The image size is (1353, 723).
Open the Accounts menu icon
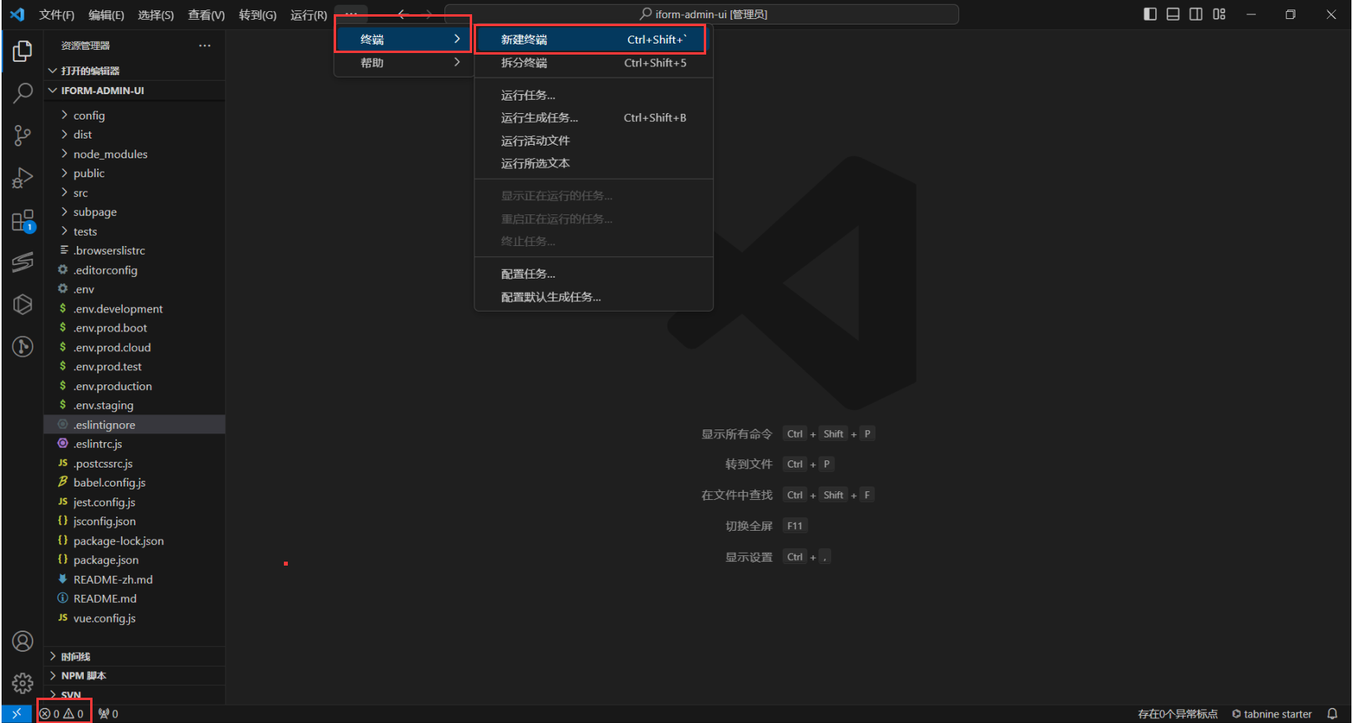[23, 642]
